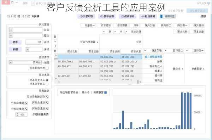Select the 一级组织 field chip
Screen dimensions: 212x140
(89, 25)
